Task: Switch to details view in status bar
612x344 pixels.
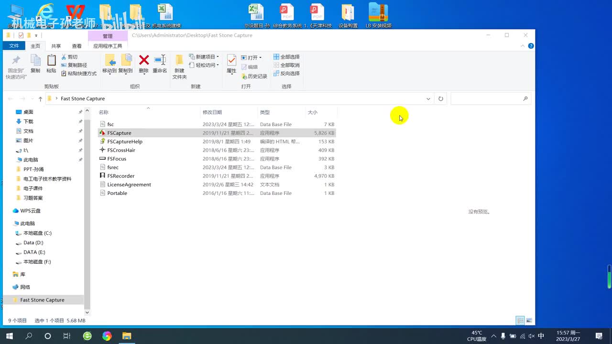Action: coord(520,321)
